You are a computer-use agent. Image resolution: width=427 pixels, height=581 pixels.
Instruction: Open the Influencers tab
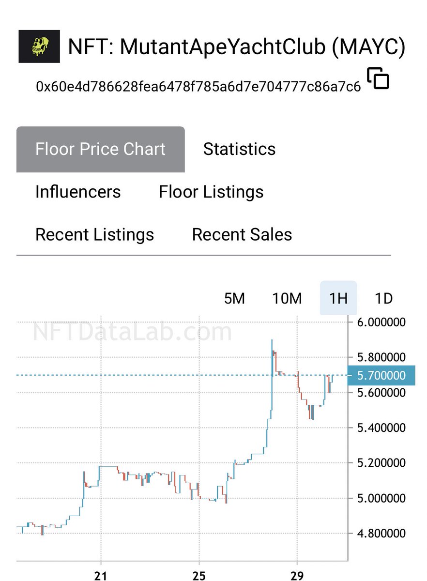[x=78, y=192]
